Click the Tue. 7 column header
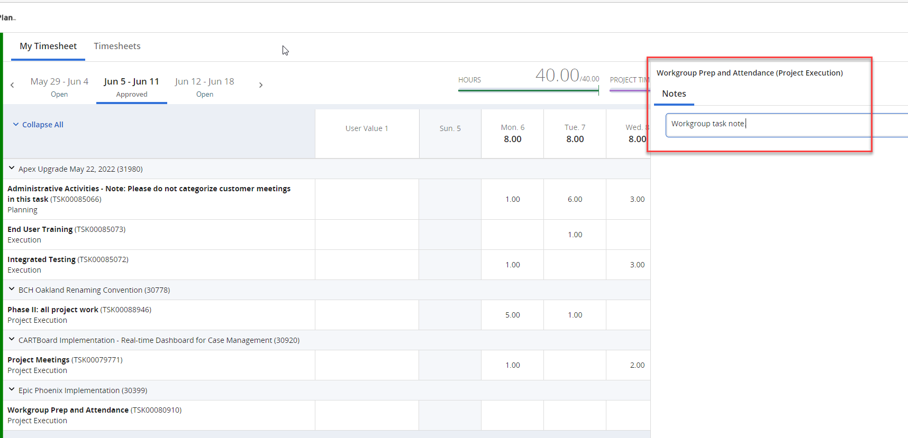The width and height of the screenshot is (908, 438). coord(575,133)
